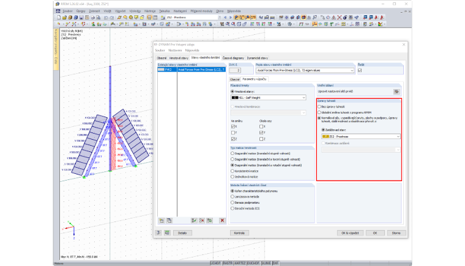Switch to Dynamické stavy tab
Screen dimensions: 465x266
coord(258,58)
